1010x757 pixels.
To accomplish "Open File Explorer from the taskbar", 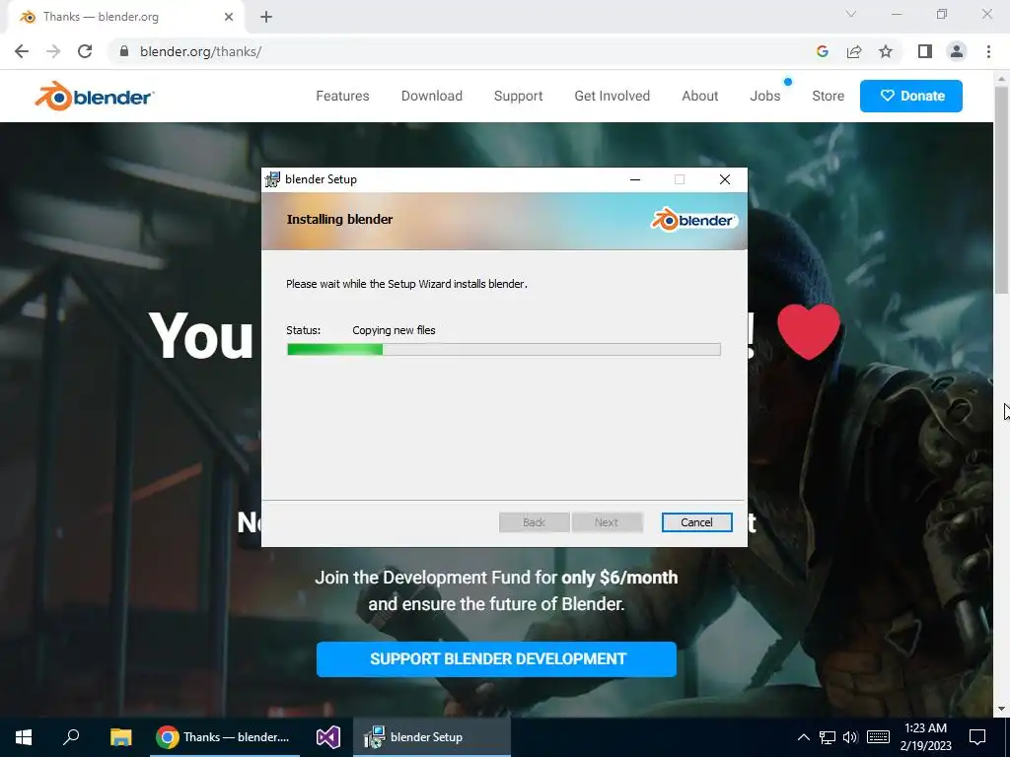I will tap(120, 737).
